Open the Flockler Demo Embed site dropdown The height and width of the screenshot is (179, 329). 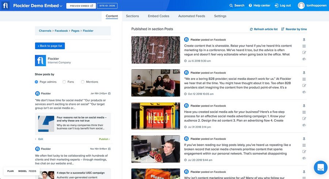coord(38,6)
